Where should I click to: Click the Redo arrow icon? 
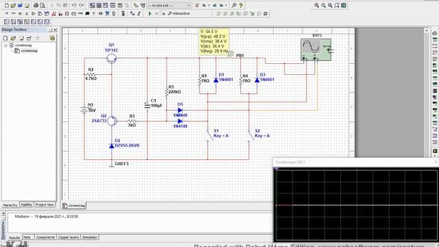81,5
